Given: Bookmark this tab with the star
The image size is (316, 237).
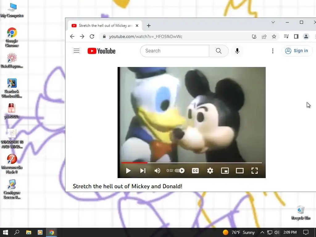Looking at the screenshot, I should pos(274,36).
